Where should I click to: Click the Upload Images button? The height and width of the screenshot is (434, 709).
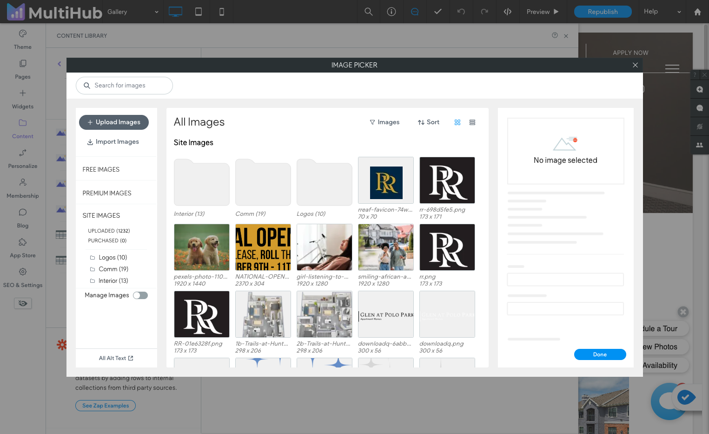click(x=114, y=122)
